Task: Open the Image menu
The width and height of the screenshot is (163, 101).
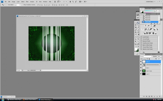Action: point(13,2)
